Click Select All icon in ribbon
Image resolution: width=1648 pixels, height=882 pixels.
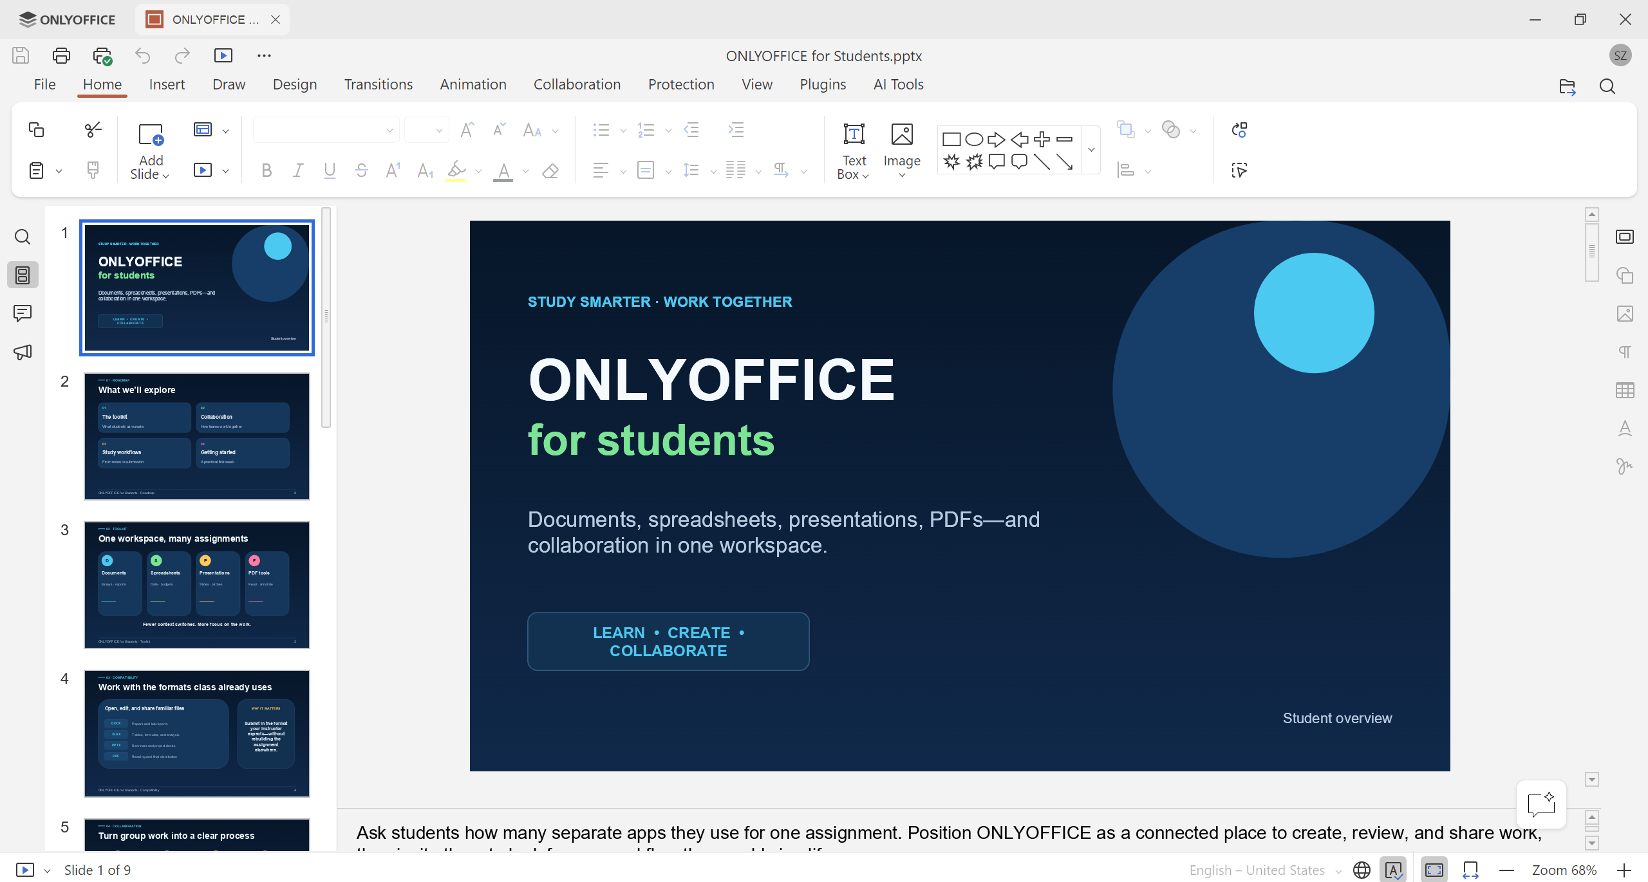[x=1239, y=170]
